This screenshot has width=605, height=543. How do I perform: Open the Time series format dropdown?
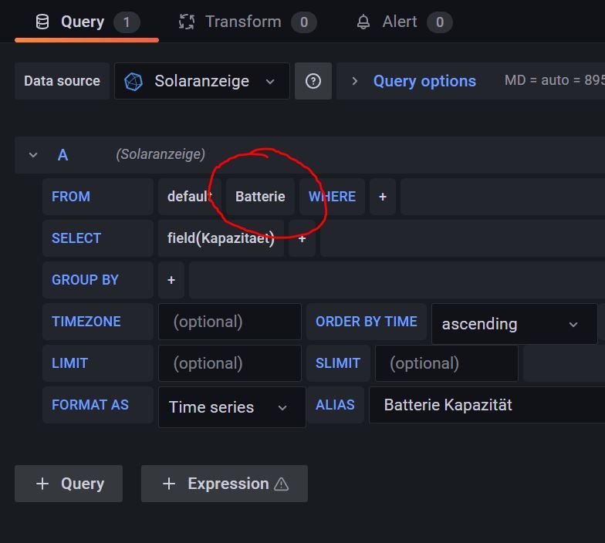231,407
